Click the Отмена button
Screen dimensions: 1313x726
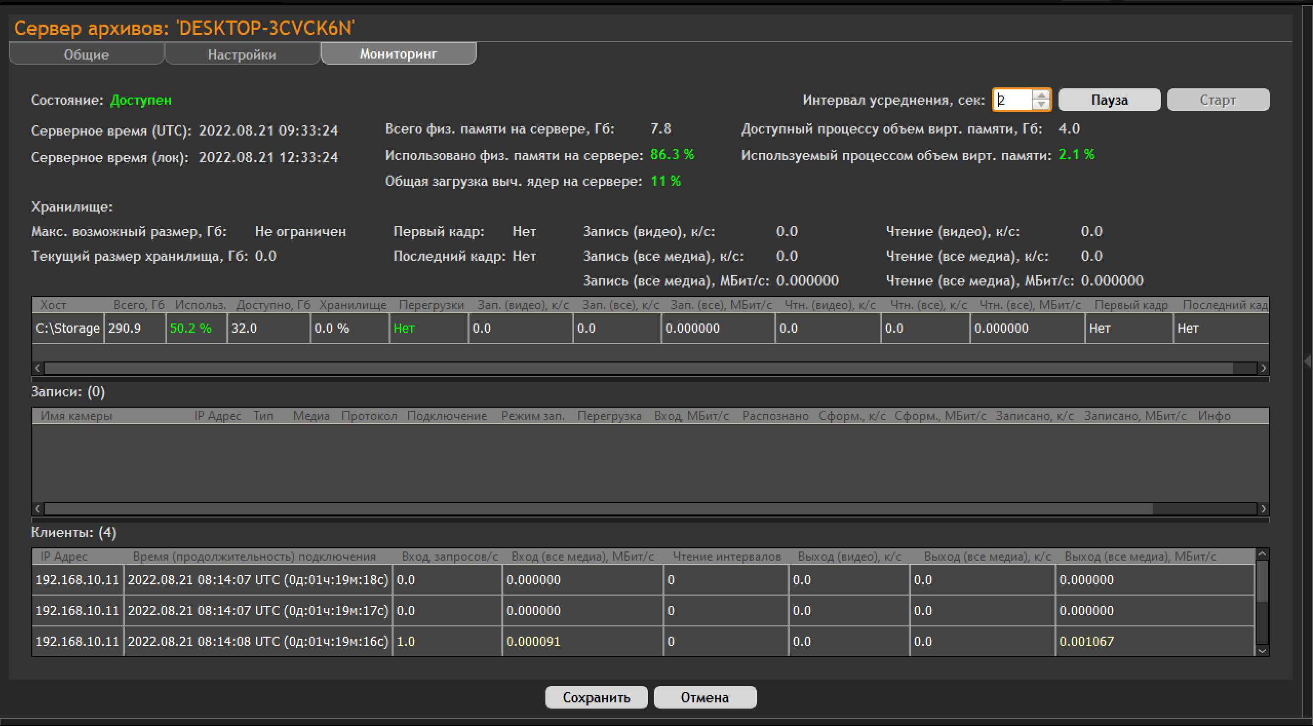coord(704,697)
